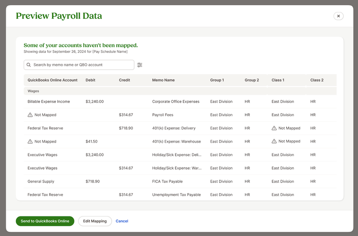
Task: Click warning icon in Payroll Fees row account
Action: tap(30, 115)
